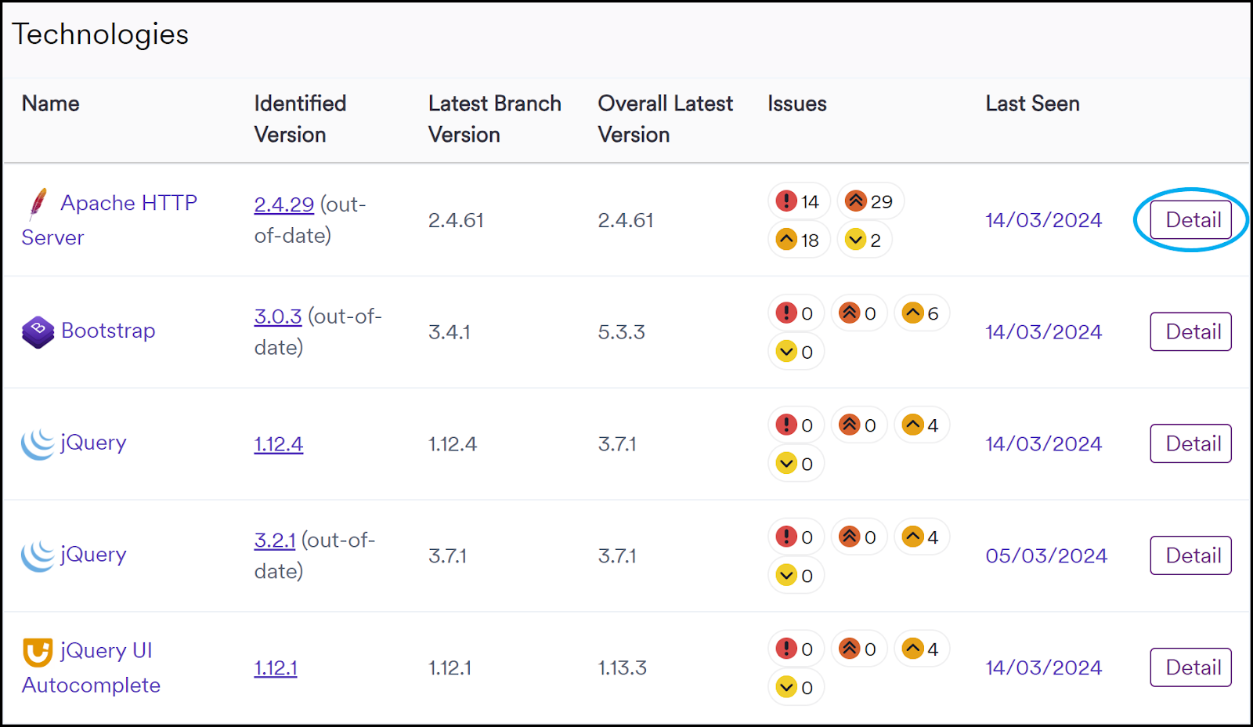This screenshot has height=727, width=1253.
Task: Click the identified version link 2.4.29
Action: [283, 204]
